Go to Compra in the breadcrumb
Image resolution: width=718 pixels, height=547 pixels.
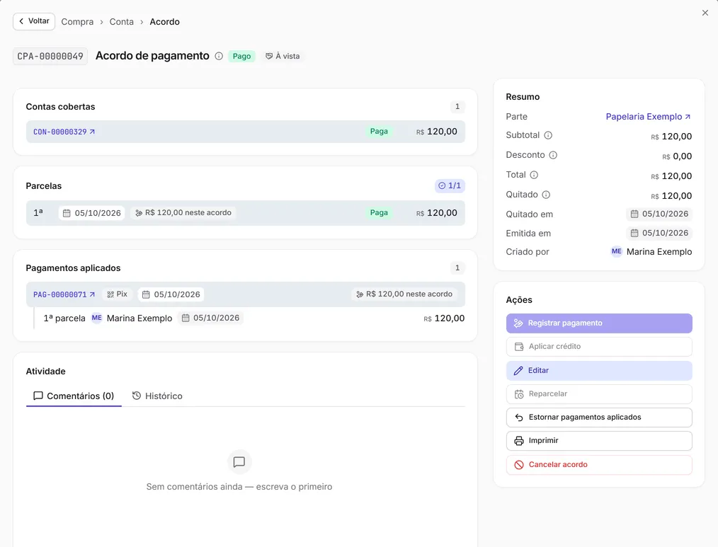click(x=77, y=21)
